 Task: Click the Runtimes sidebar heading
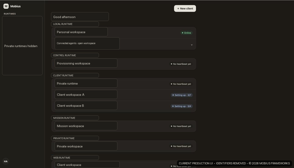[x=10, y=14]
